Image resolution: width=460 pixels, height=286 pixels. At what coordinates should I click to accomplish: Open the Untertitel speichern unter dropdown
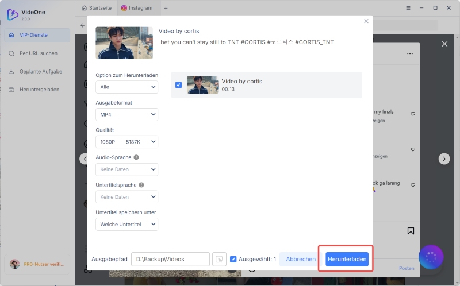pos(126,224)
